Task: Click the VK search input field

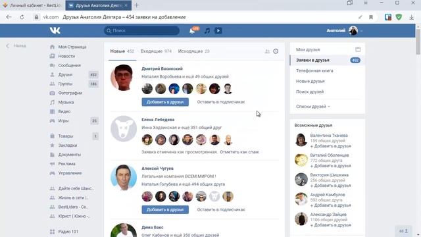Action: tap(142, 31)
